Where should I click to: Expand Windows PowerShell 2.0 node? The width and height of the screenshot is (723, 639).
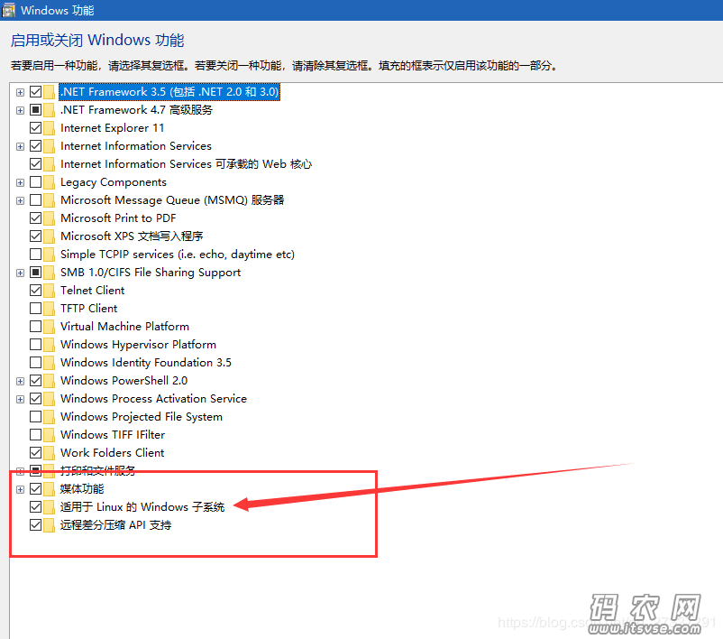coord(20,381)
